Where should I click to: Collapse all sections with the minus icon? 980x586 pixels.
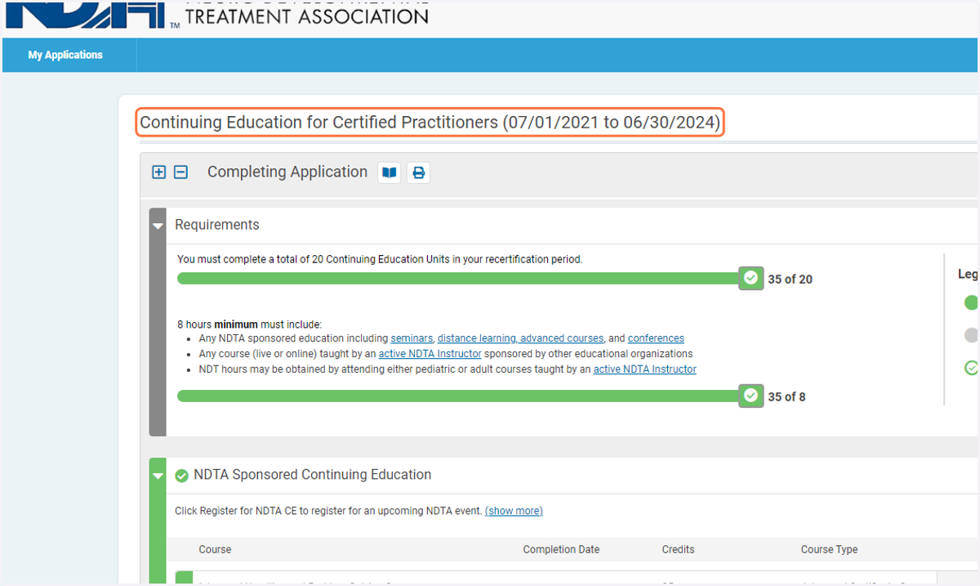[181, 172]
